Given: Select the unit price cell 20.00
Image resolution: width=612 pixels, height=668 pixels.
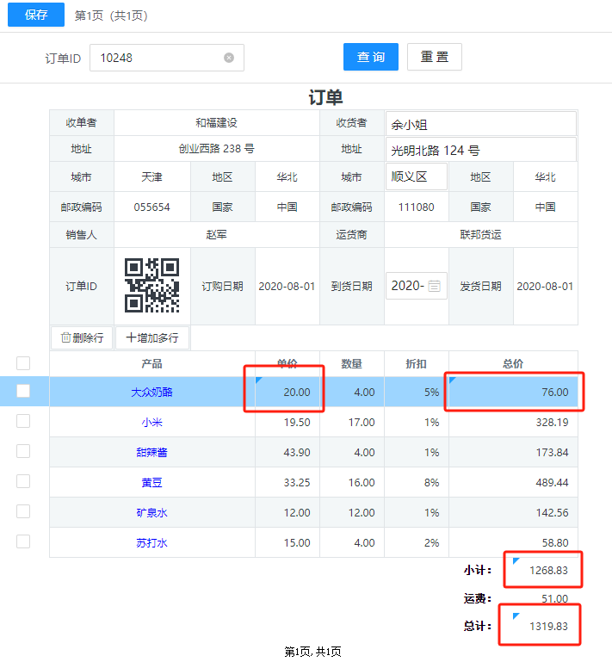Looking at the screenshot, I should 287,392.
